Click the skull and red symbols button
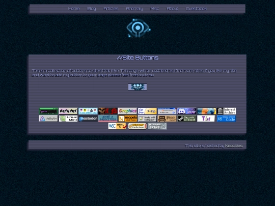The width and height of the screenshot is (275, 206). click(107, 111)
